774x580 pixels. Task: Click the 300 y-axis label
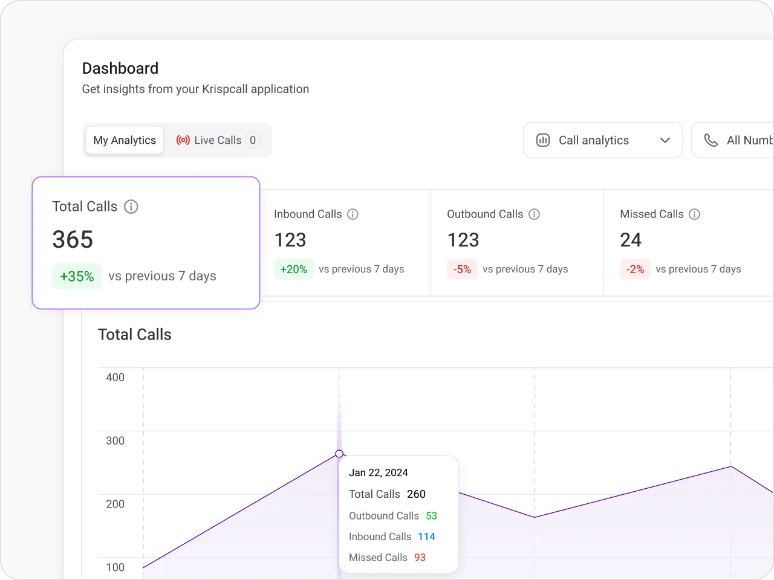pyautogui.click(x=115, y=441)
